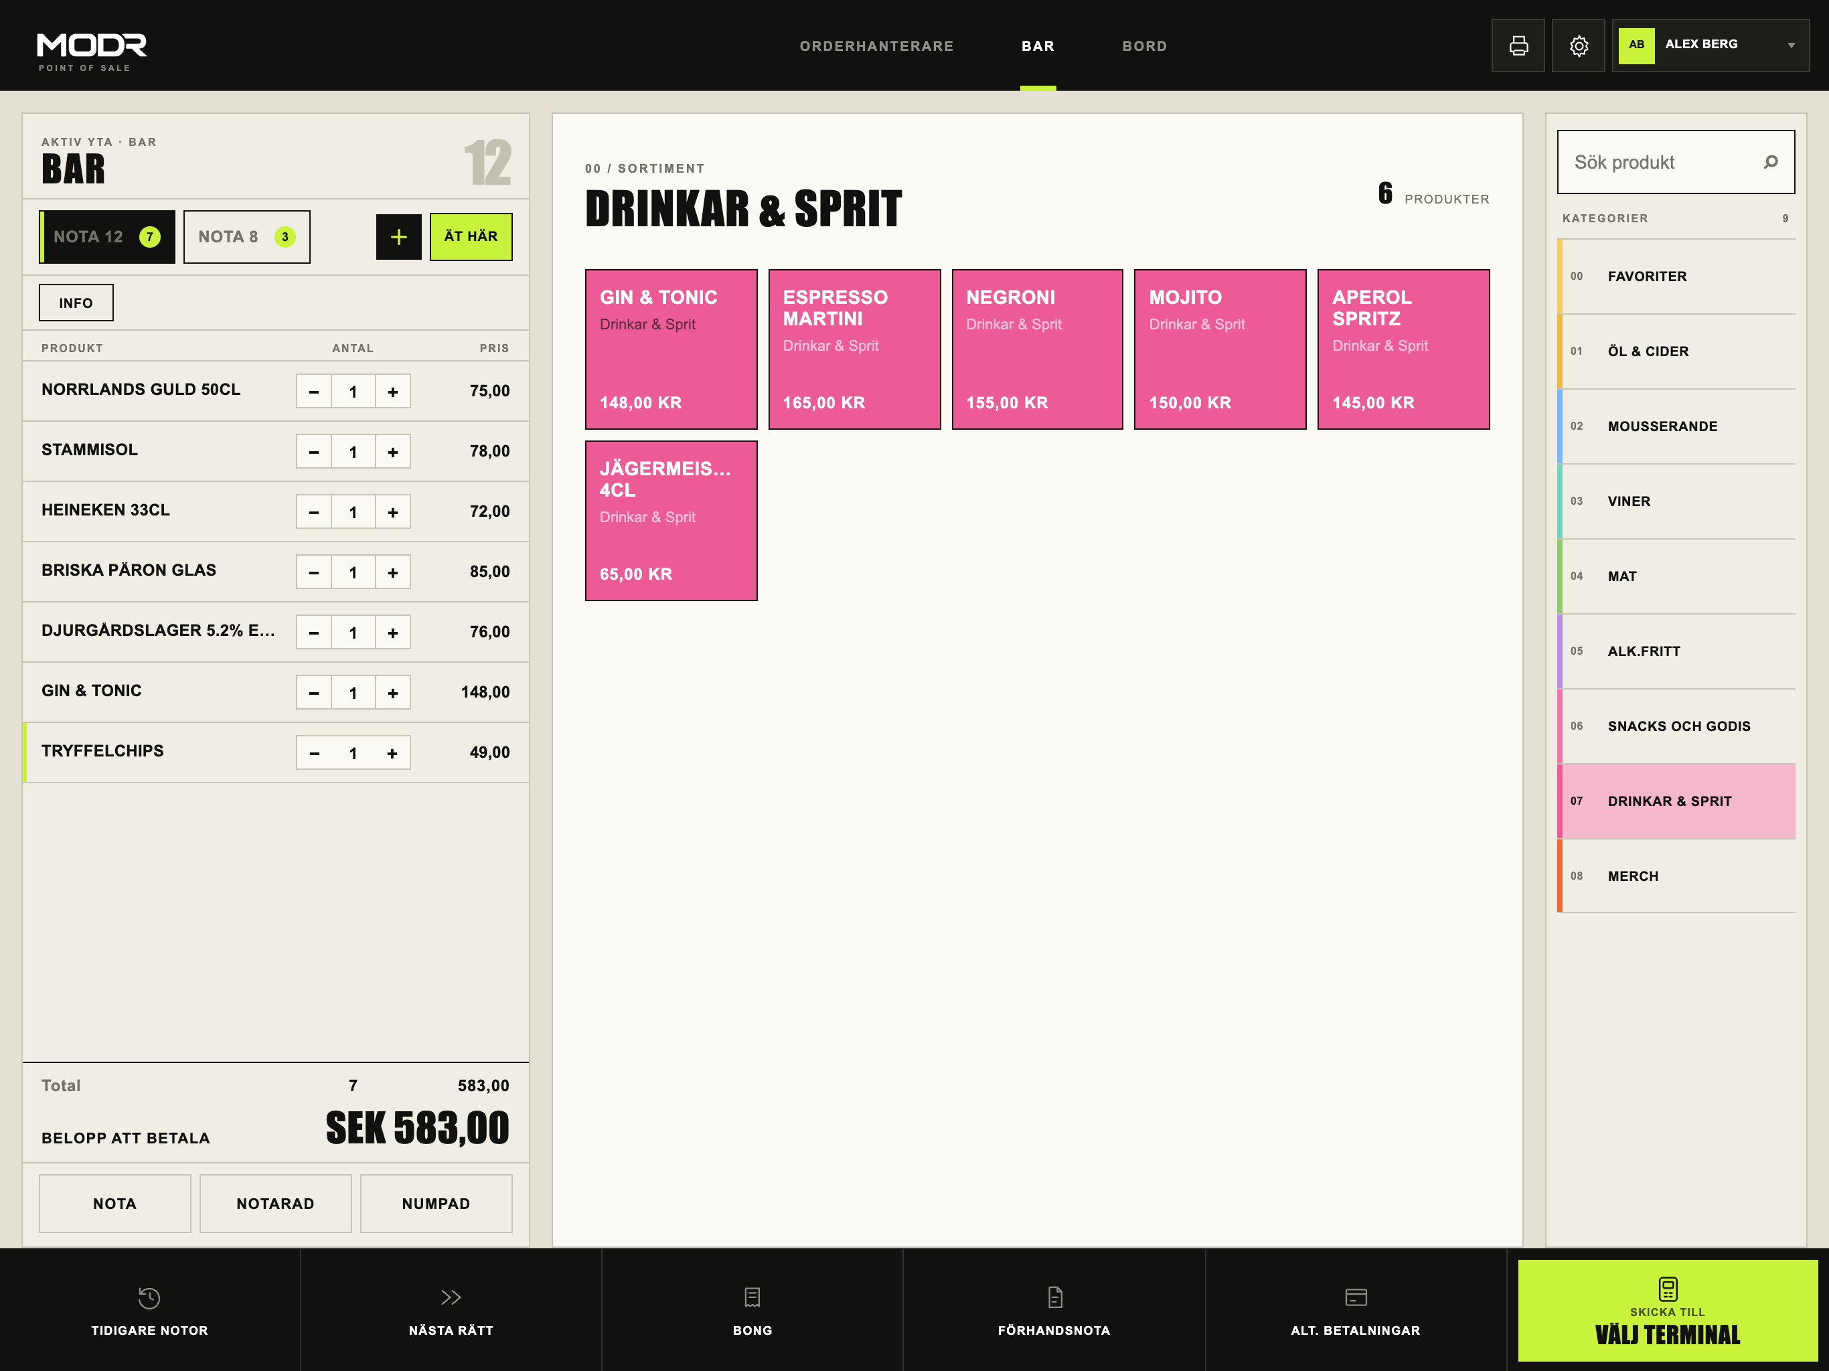Open Förhandsnota preview
This screenshot has width=1829, height=1371.
click(1054, 1311)
